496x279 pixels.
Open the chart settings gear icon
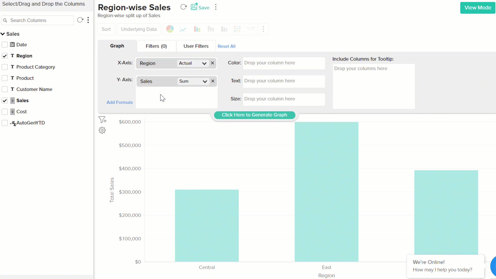[x=102, y=130]
